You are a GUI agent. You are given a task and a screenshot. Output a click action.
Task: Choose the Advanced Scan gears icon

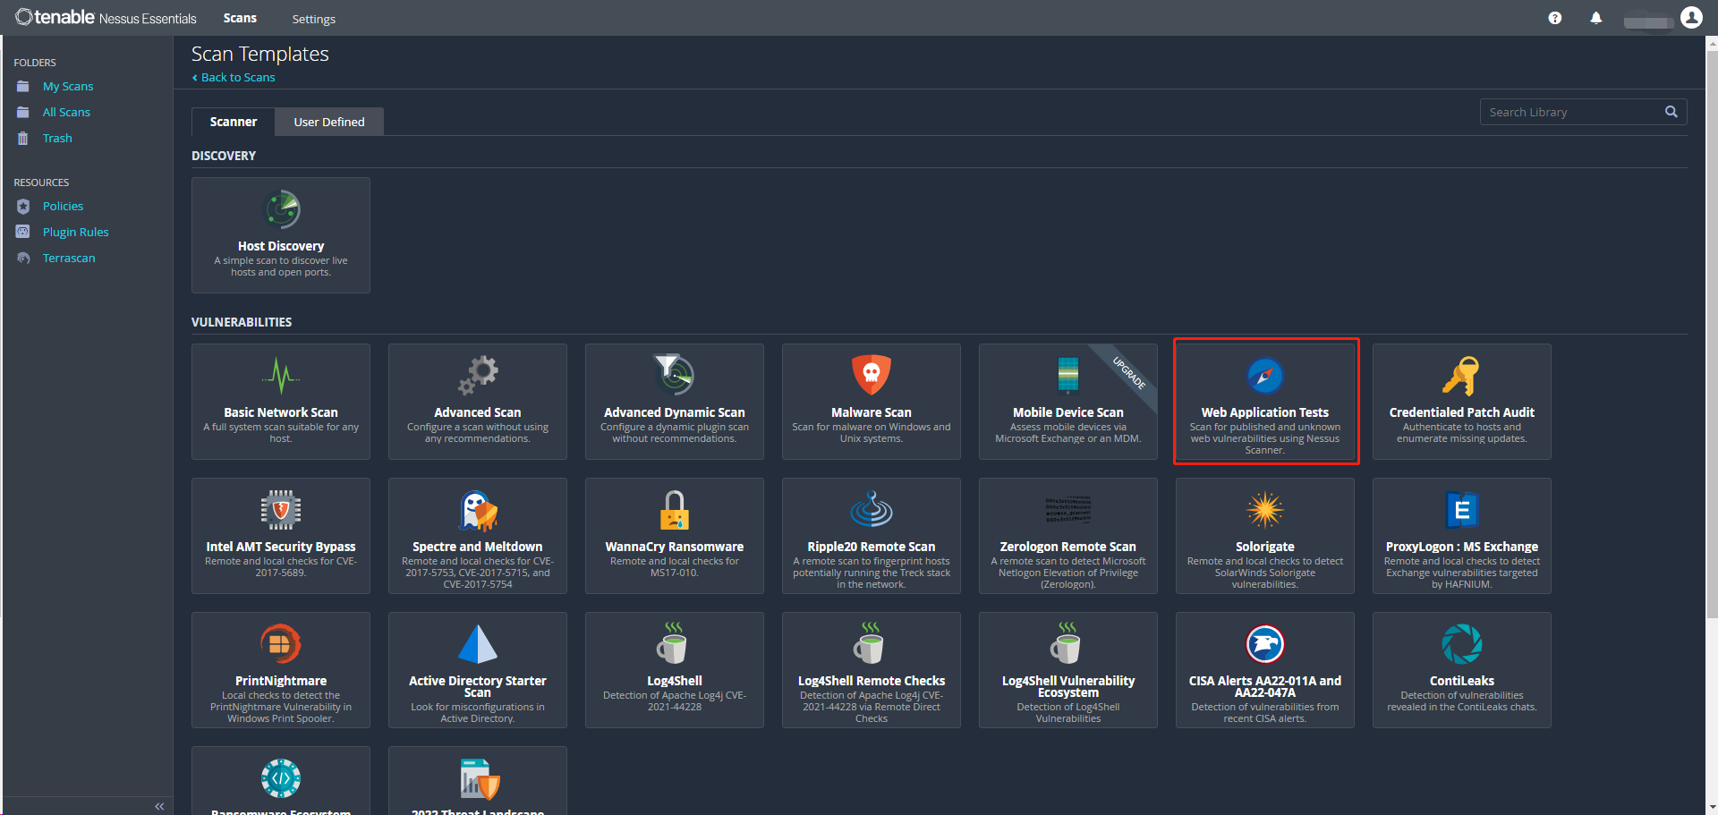478,376
